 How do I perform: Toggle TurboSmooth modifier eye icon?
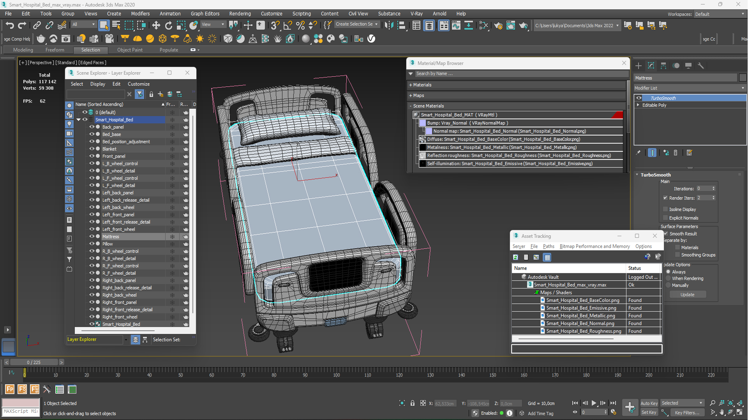pos(639,98)
